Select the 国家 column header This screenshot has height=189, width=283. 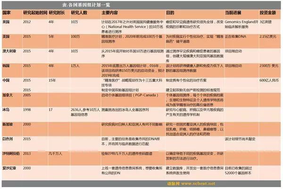[x=7, y=13]
